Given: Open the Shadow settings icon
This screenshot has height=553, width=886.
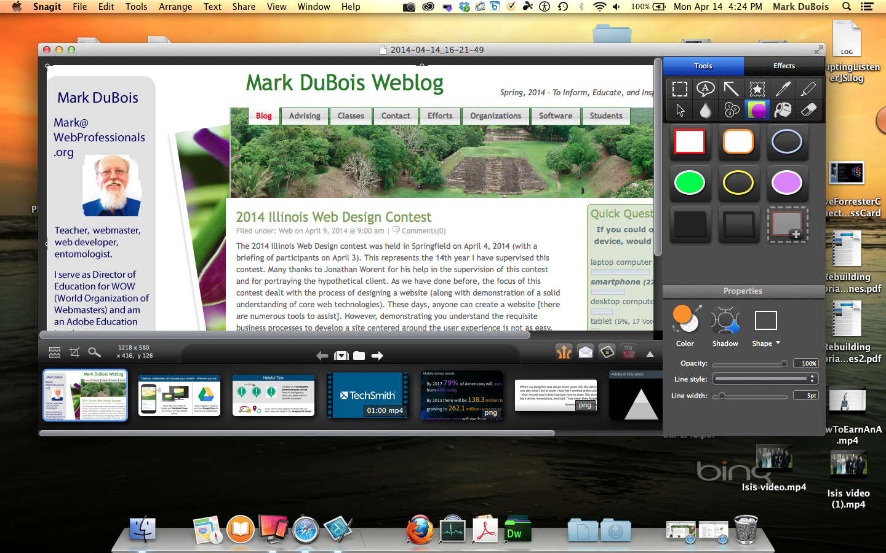Looking at the screenshot, I should pyautogui.click(x=725, y=320).
